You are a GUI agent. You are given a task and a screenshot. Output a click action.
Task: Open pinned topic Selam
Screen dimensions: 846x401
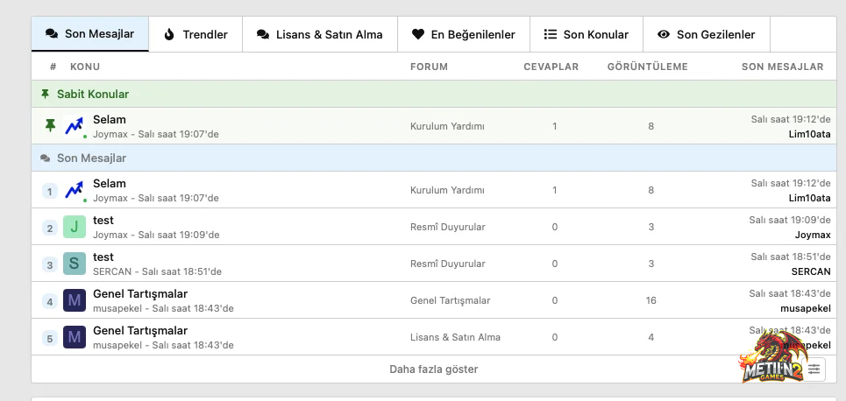tap(110, 119)
